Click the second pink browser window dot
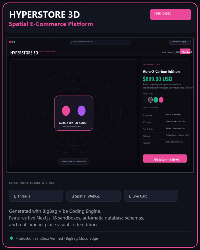This screenshot has height=250, width=200. (x=12, y=42)
